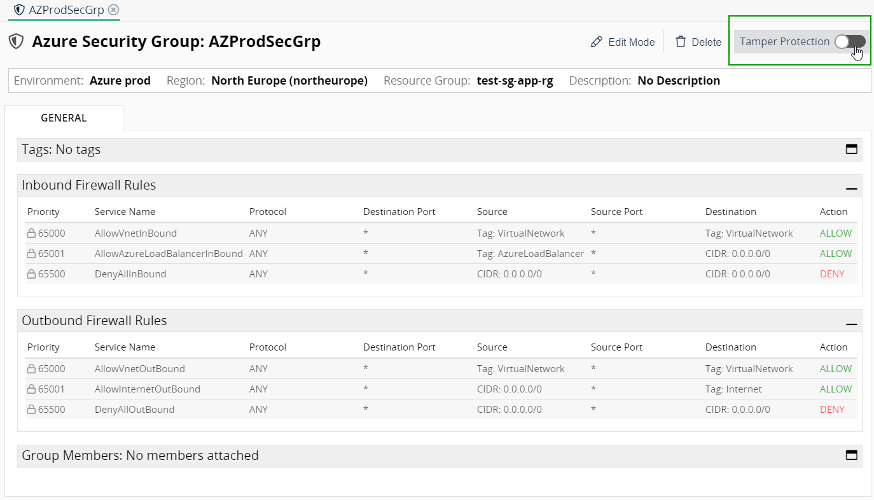The image size is (874, 500).
Task: Open the GENERAL tab
Action: pyautogui.click(x=64, y=118)
